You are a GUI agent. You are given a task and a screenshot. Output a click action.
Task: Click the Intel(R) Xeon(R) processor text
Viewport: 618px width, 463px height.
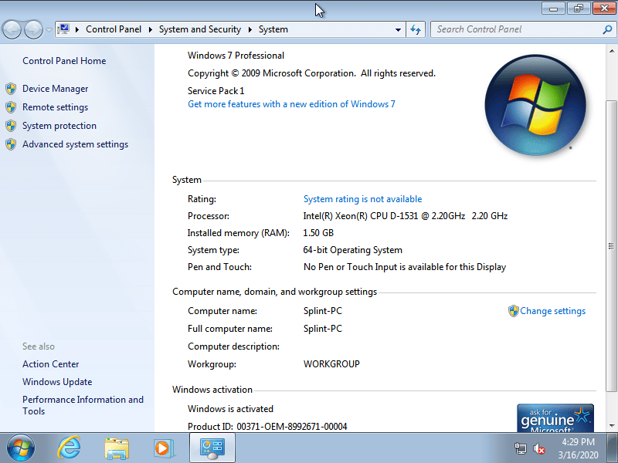[405, 216]
